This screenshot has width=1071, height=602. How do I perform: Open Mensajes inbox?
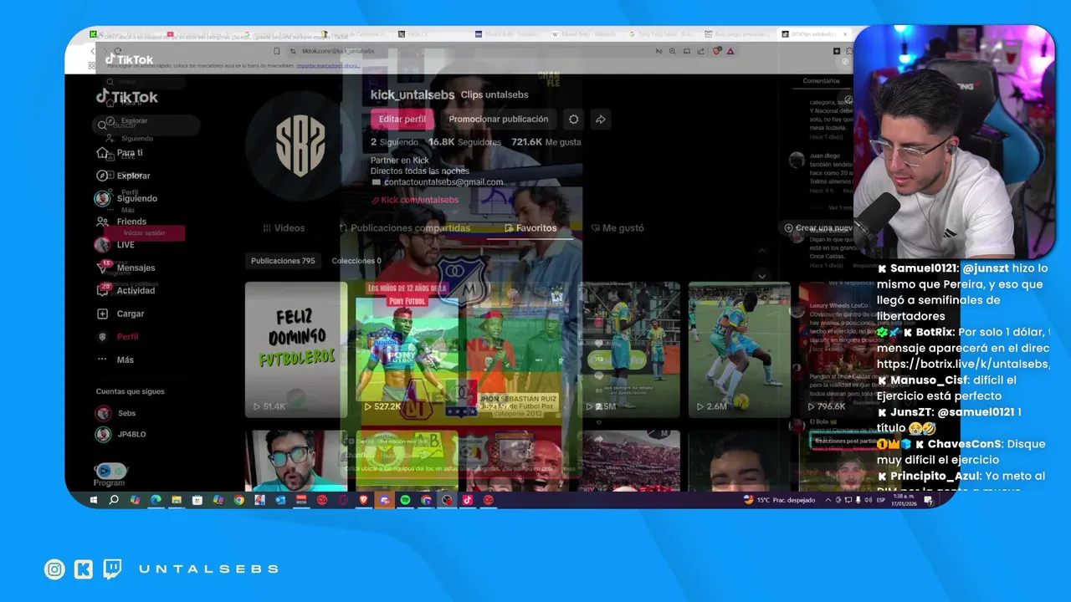(x=126, y=268)
